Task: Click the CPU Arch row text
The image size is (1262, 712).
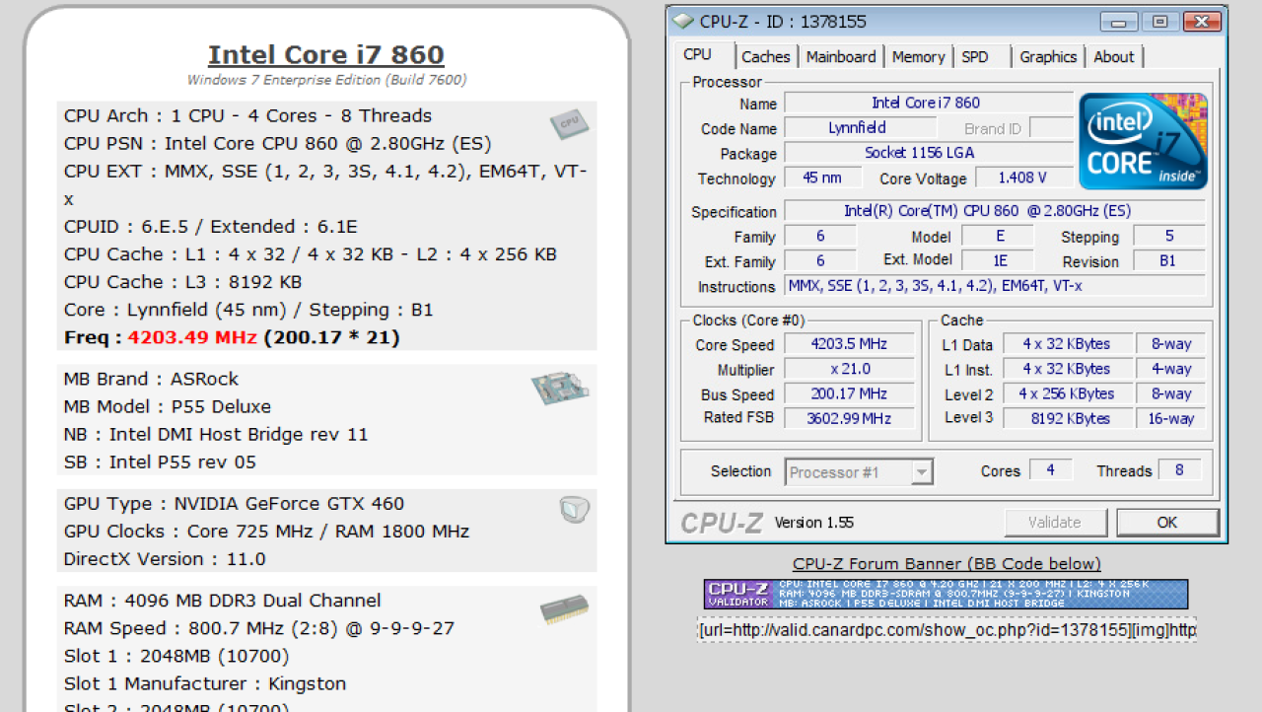Action: [x=248, y=115]
